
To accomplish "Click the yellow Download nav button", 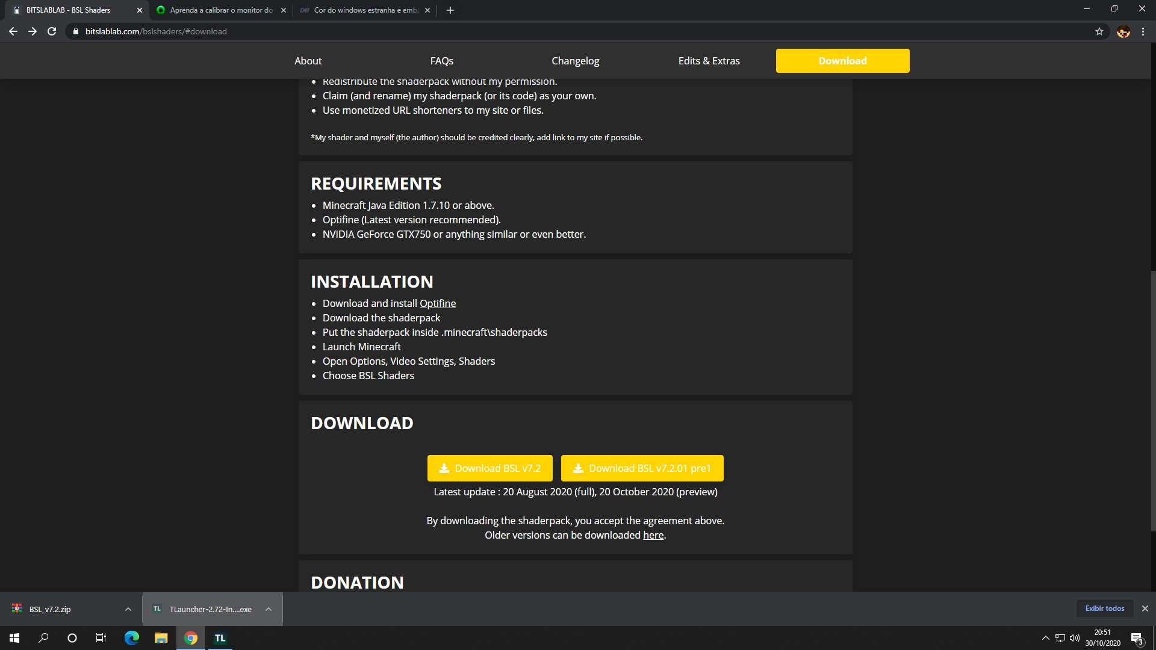I will (x=843, y=61).
